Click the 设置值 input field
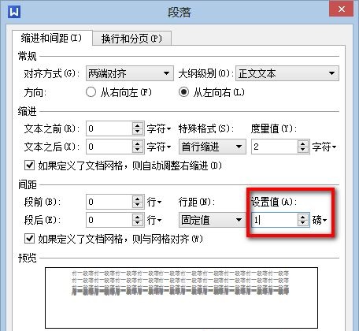 (275, 220)
